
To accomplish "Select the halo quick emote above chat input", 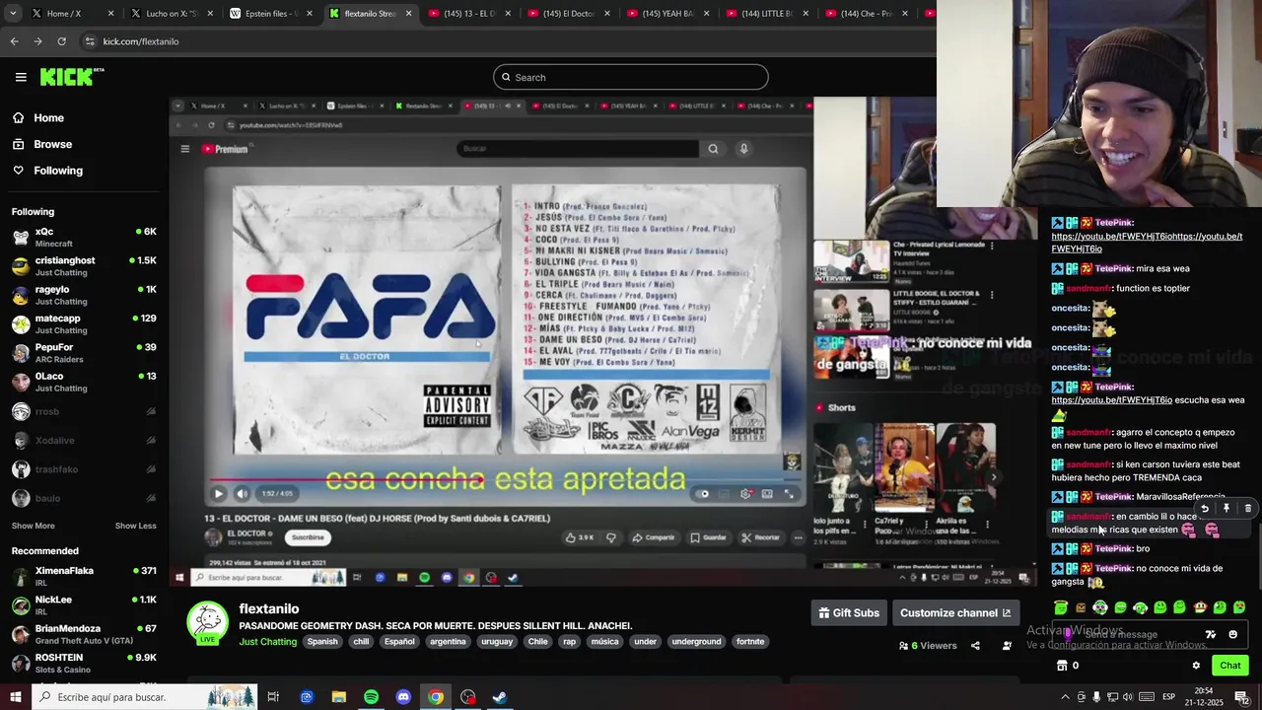I will point(1061,607).
